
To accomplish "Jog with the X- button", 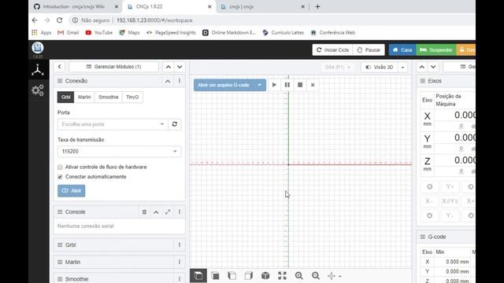I will click(x=429, y=201).
